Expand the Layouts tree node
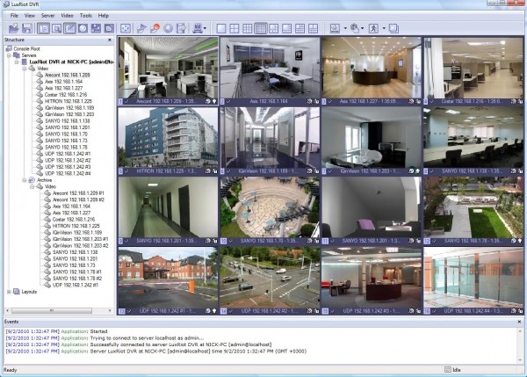This screenshot has width=527, height=377. pyautogui.click(x=9, y=291)
